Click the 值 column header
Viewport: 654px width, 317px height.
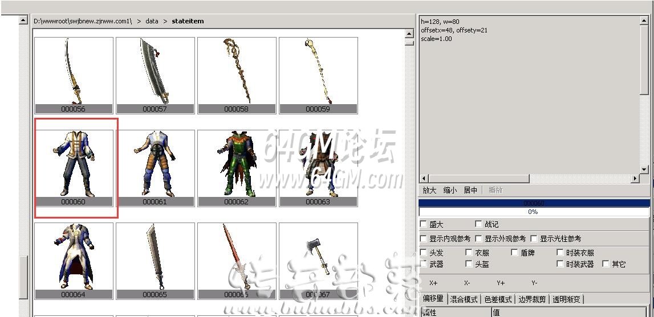569,312
